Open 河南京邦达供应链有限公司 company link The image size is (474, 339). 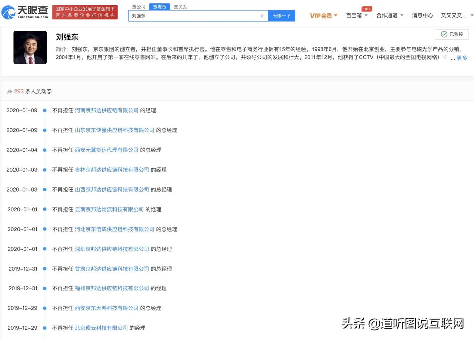click(107, 110)
